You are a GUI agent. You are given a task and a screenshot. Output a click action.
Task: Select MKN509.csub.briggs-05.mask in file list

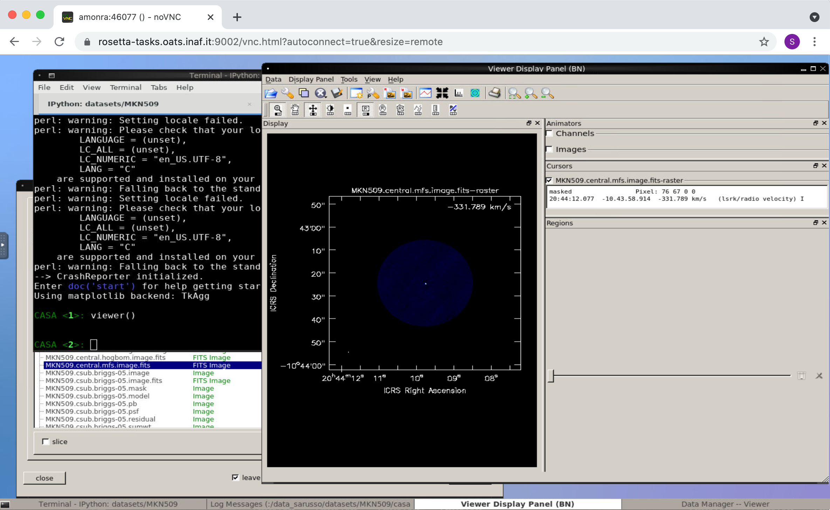[x=96, y=388]
